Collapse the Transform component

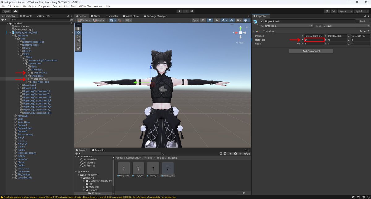click(254, 31)
